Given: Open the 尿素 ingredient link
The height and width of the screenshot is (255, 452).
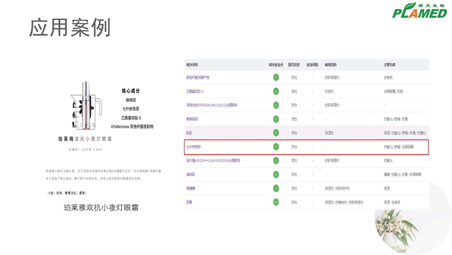Looking at the screenshot, I should click(189, 202).
